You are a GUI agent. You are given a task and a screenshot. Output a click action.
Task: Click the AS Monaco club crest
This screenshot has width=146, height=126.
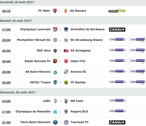click(66, 11)
